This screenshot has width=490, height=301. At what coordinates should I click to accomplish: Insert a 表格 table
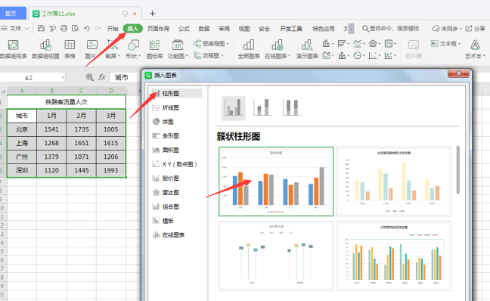coord(70,49)
